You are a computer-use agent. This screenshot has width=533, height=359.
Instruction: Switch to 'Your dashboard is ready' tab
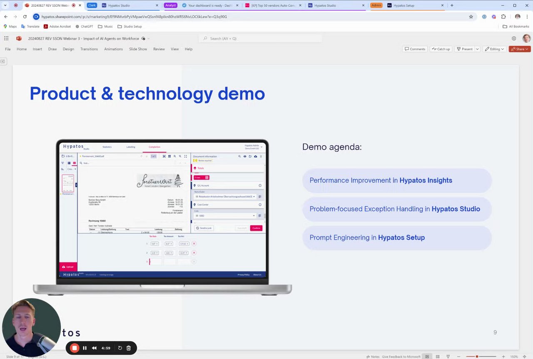210,5
